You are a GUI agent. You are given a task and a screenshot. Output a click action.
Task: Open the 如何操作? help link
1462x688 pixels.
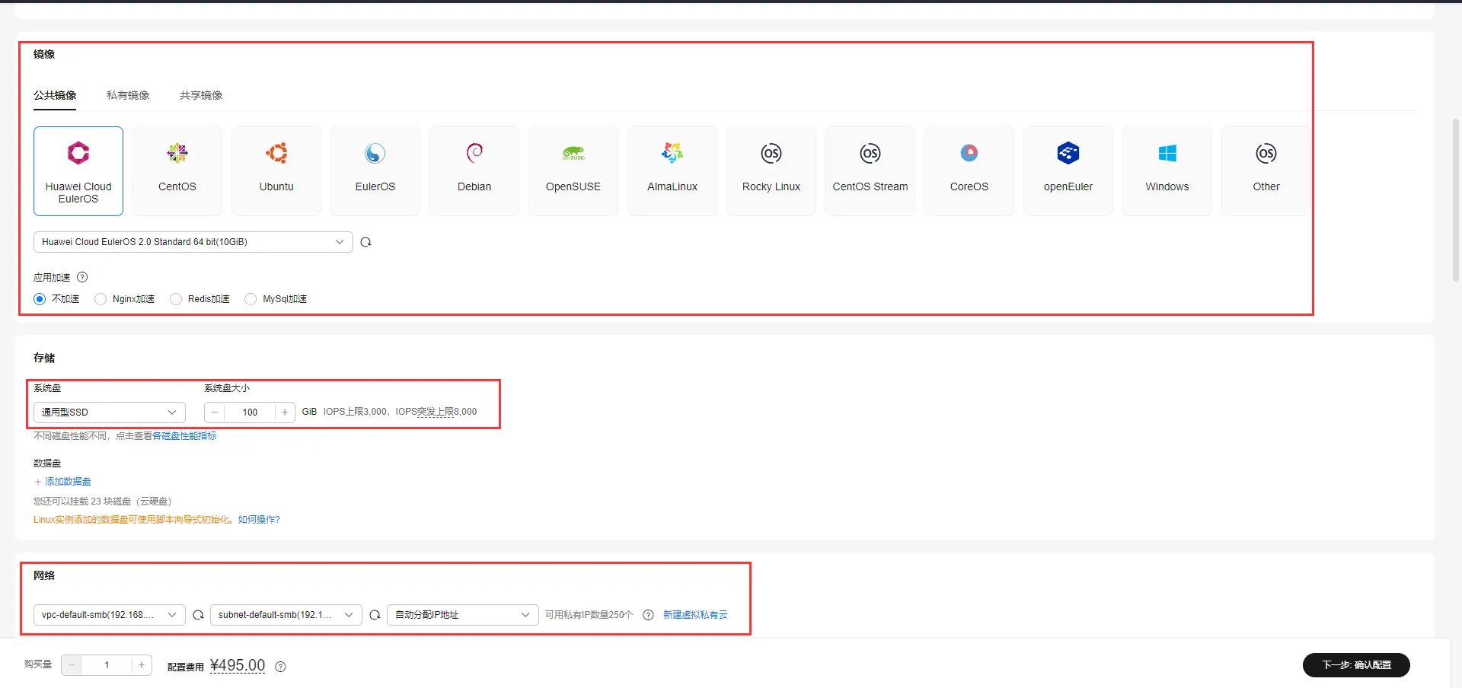(x=259, y=520)
